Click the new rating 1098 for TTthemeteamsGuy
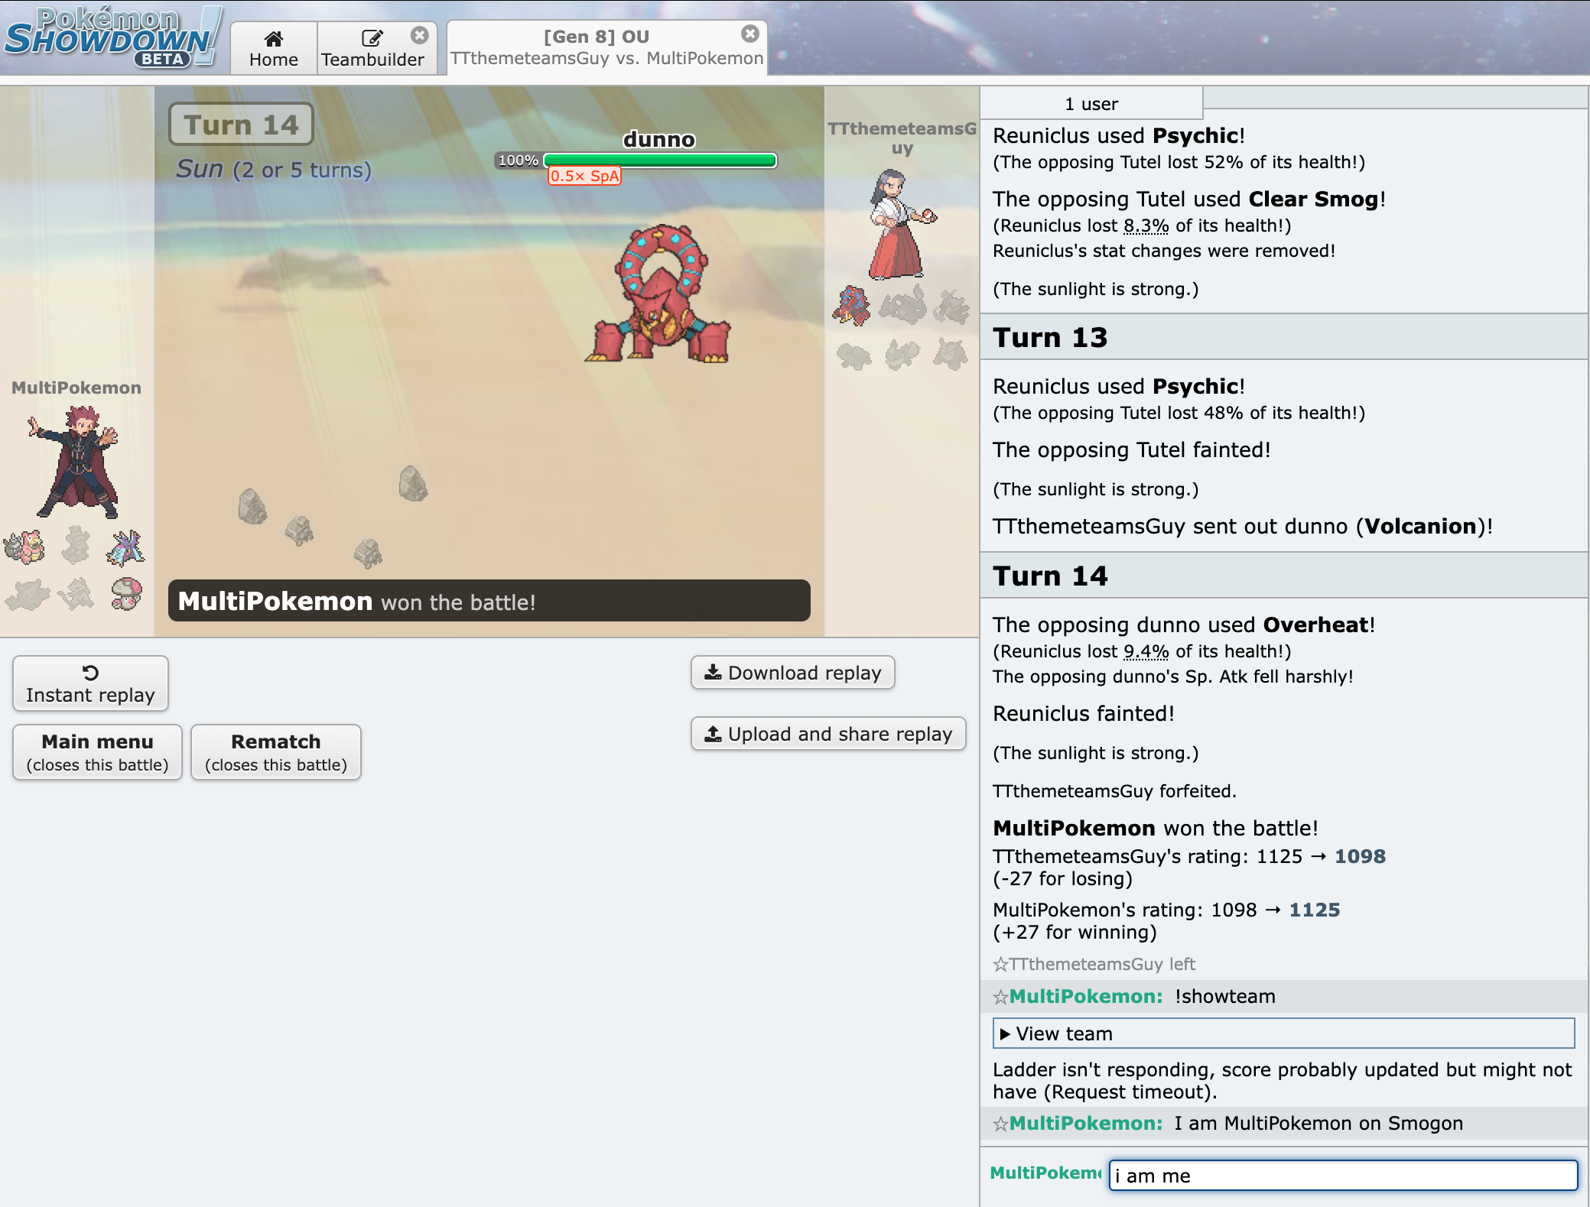1590x1207 pixels. [x=1360, y=856]
